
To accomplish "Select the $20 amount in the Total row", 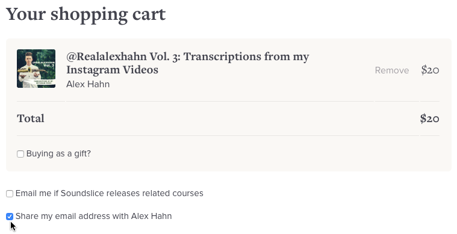I will click(429, 119).
